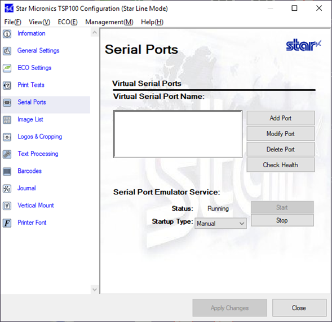Viewport: 332px width, 322px height.
Task: Click the Delete Port button
Action: [x=281, y=149]
